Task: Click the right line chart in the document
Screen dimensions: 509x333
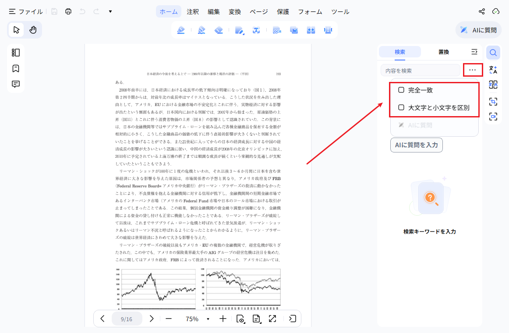Action: pyautogui.click(x=240, y=288)
